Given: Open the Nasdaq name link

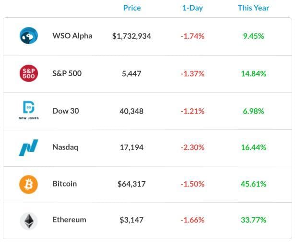Looking at the screenshot, I should coord(65,147).
